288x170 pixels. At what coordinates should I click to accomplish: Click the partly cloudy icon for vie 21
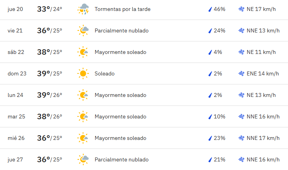(x=83, y=30)
